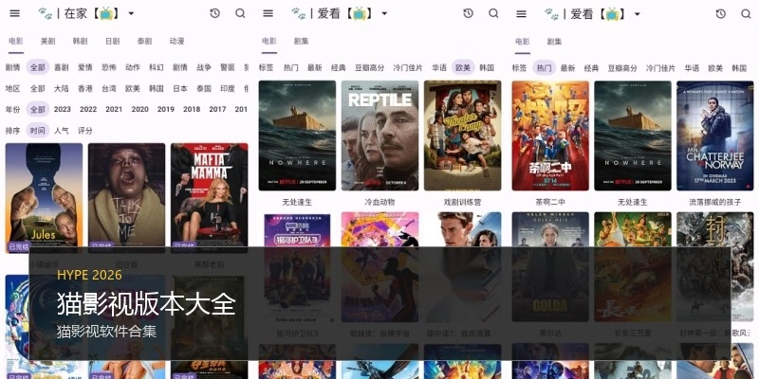Image resolution: width=759 pixels, height=379 pixels.
Task: Switch to the 日剧 tab
Action: [x=112, y=41]
